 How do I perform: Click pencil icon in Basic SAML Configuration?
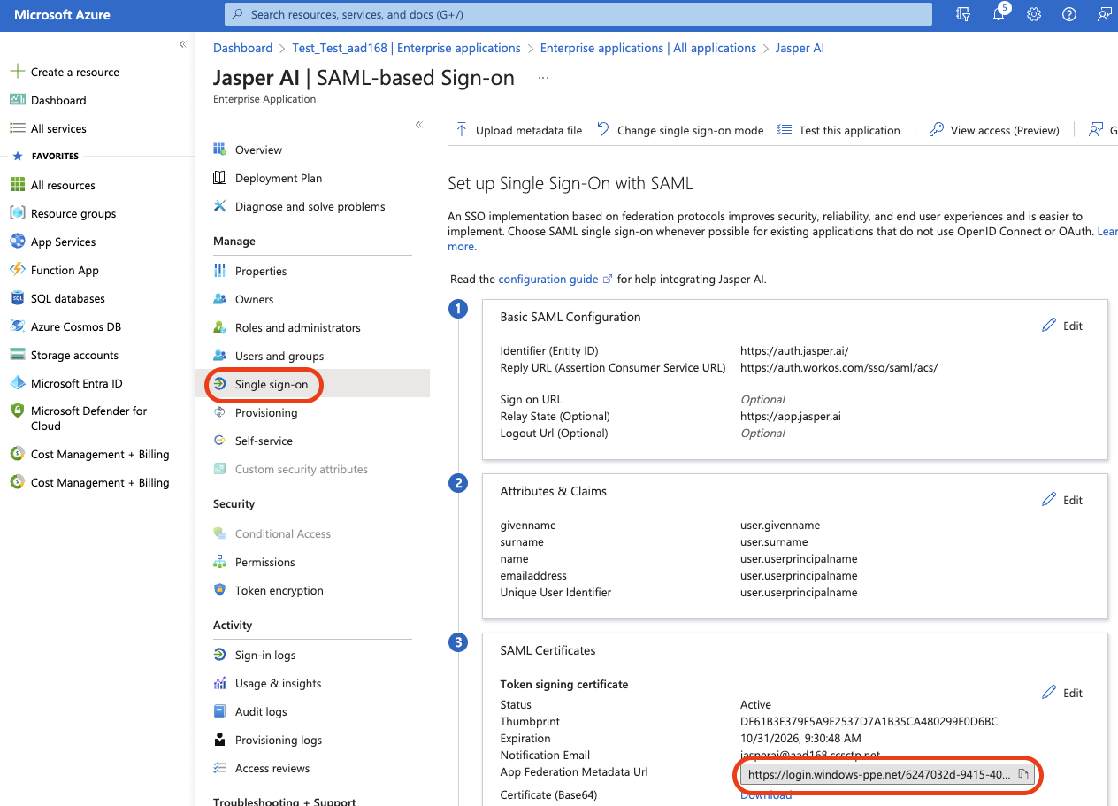(1049, 326)
